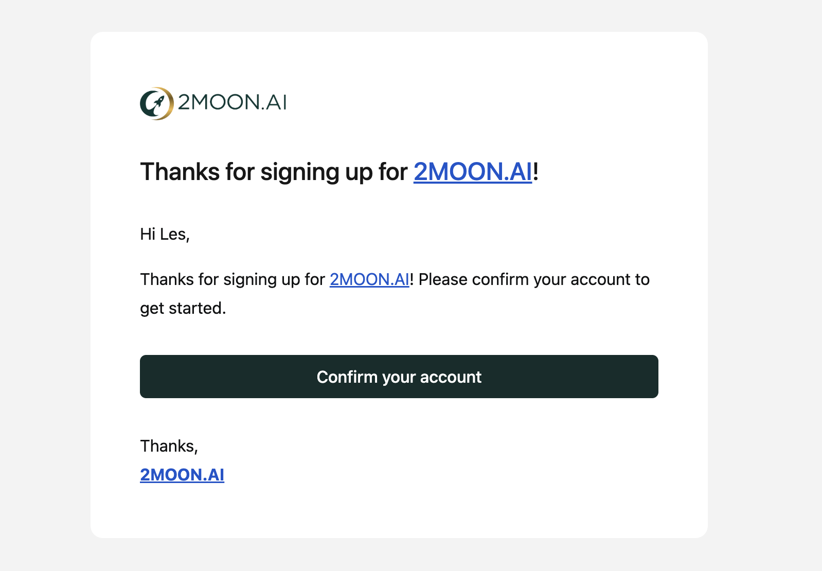
Task: Click the rocket moon logo icon
Action: [156, 103]
